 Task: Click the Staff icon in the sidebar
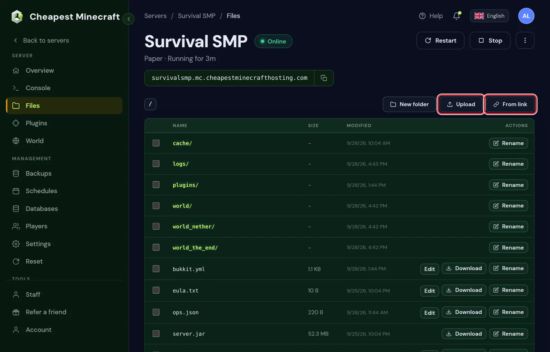[x=16, y=295]
